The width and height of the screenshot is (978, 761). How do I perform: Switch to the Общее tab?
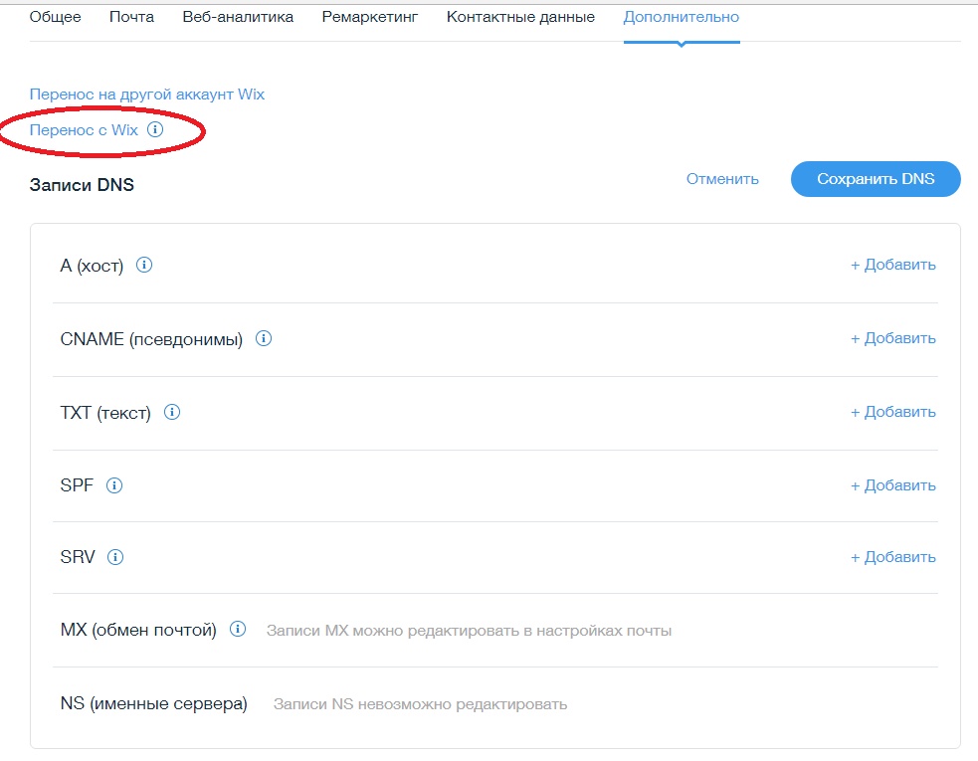point(56,17)
